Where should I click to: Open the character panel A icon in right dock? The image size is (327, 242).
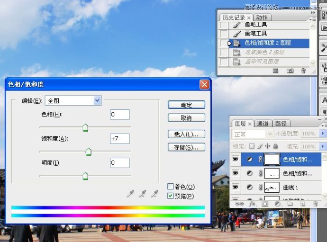pos(324,100)
